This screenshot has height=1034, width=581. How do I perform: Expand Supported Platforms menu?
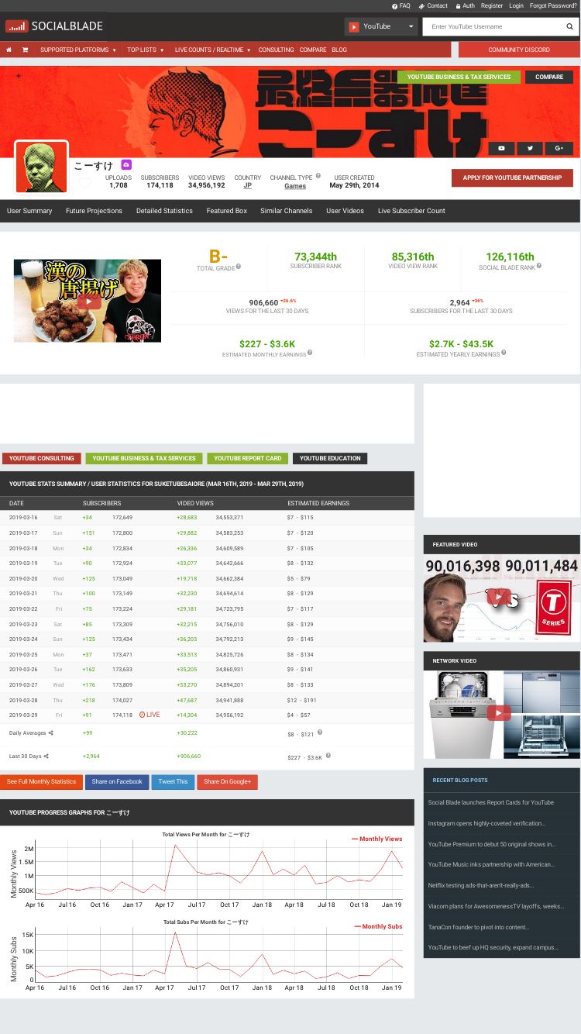click(x=78, y=50)
